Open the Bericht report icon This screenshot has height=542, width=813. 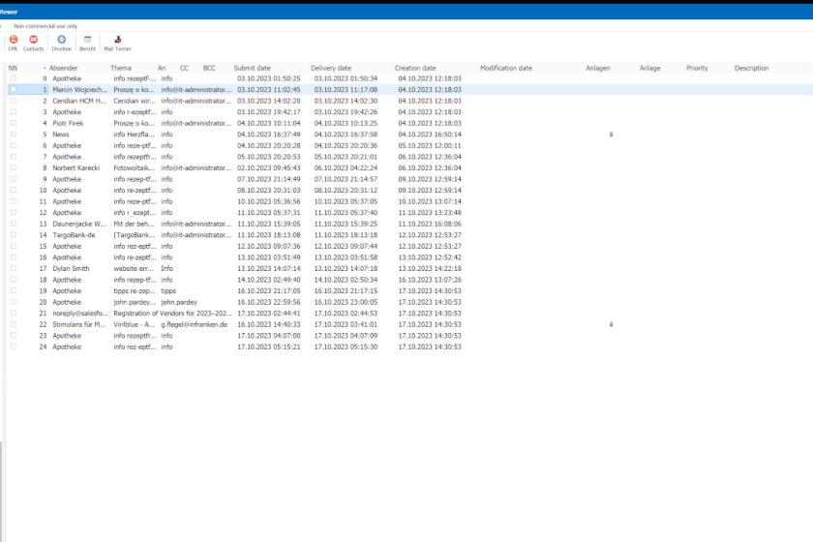coord(87,43)
